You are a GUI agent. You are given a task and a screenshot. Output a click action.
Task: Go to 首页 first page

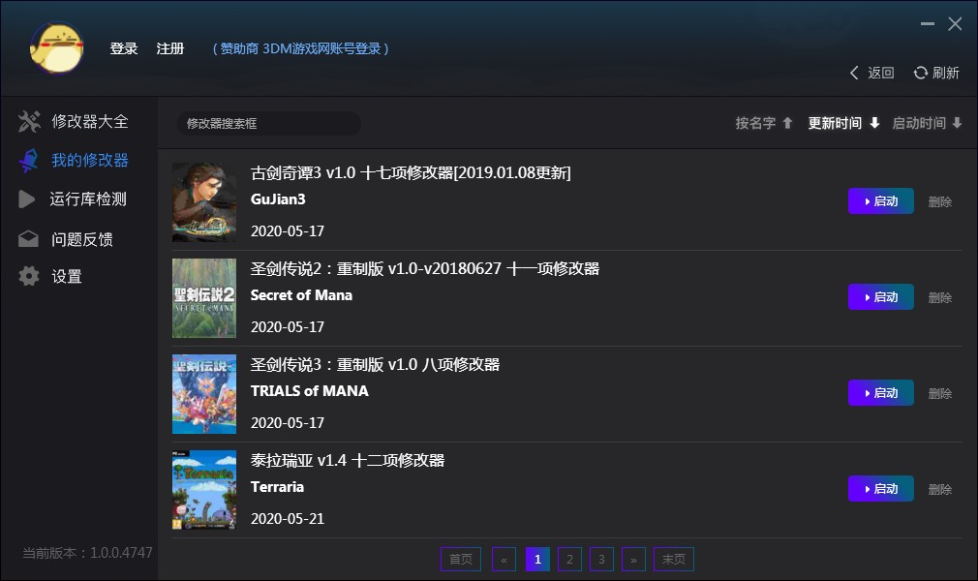tap(461, 559)
